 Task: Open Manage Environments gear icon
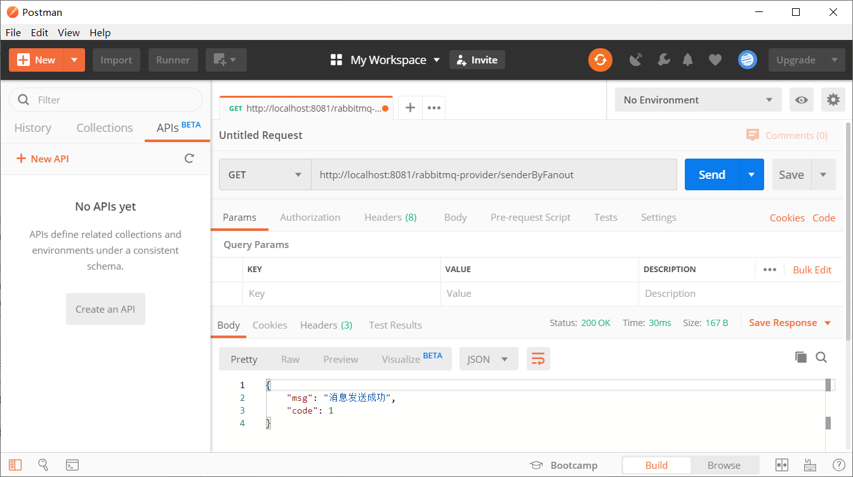point(833,100)
